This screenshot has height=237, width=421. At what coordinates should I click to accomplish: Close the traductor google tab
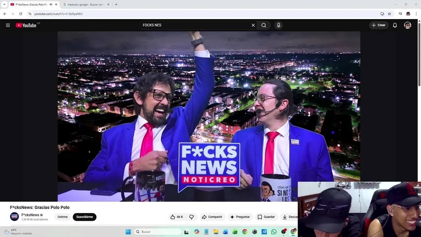pyautogui.click(x=108, y=5)
